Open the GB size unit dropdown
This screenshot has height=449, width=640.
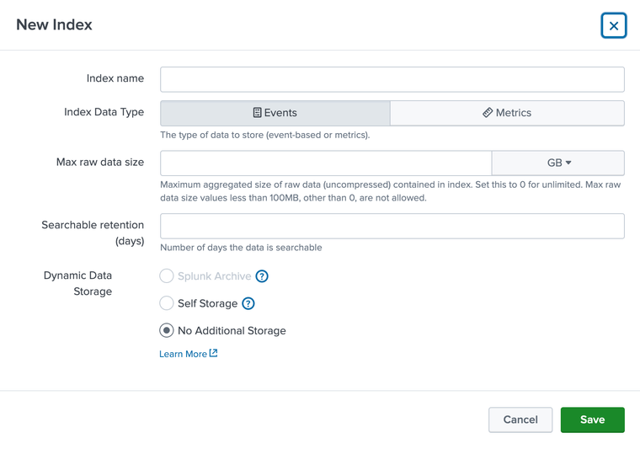(557, 163)
